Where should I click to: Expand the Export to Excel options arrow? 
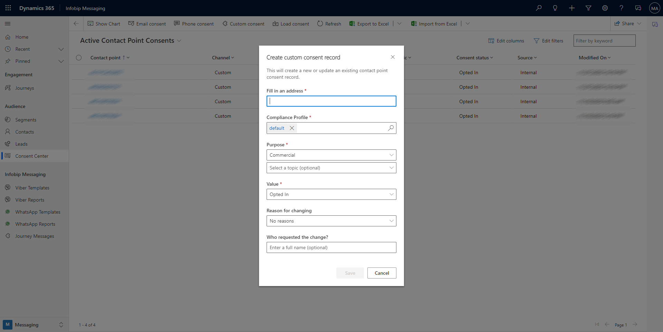coord(400,24)
